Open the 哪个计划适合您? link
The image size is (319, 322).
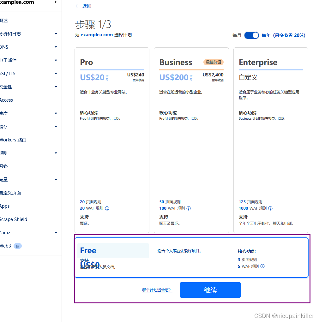157,290
